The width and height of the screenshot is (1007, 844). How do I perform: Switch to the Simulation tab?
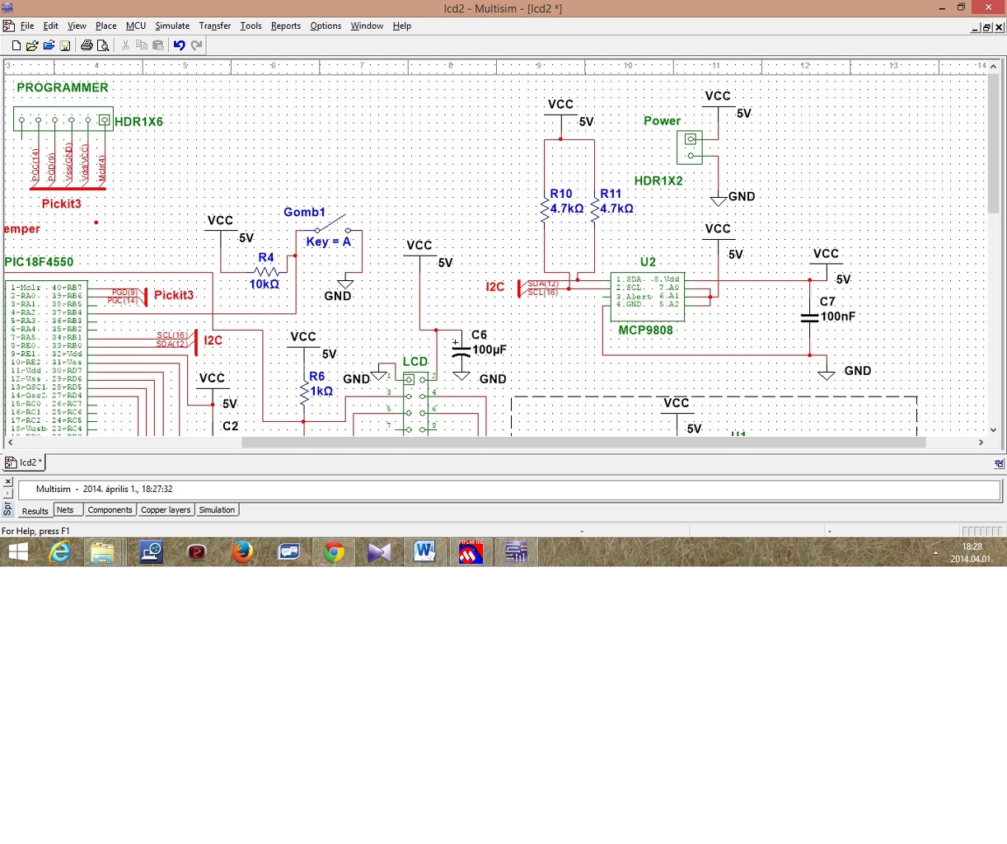click(217, 510)
